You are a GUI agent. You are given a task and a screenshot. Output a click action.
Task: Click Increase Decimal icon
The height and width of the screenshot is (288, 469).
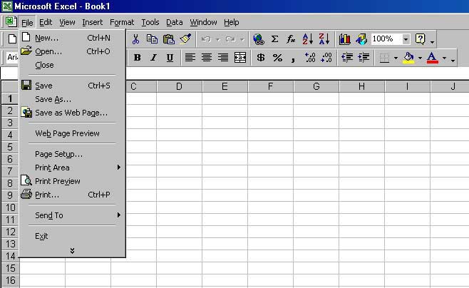[310, 57]
